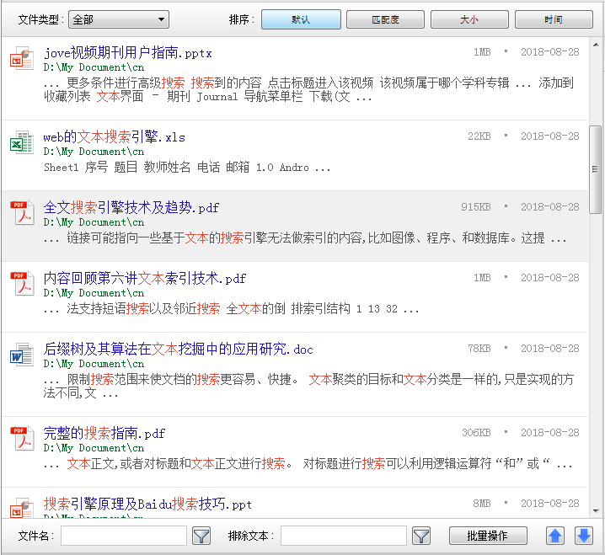
Task: Jump to next result with blue down arrow
Action: pos(583,536)
